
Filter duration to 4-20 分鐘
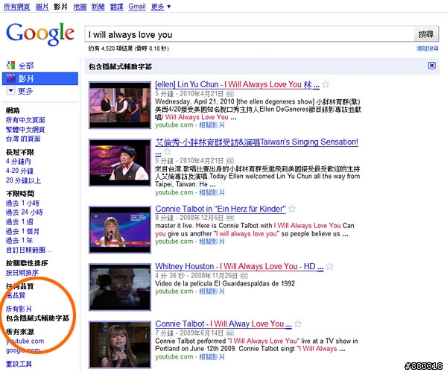[x=19, y=171]
